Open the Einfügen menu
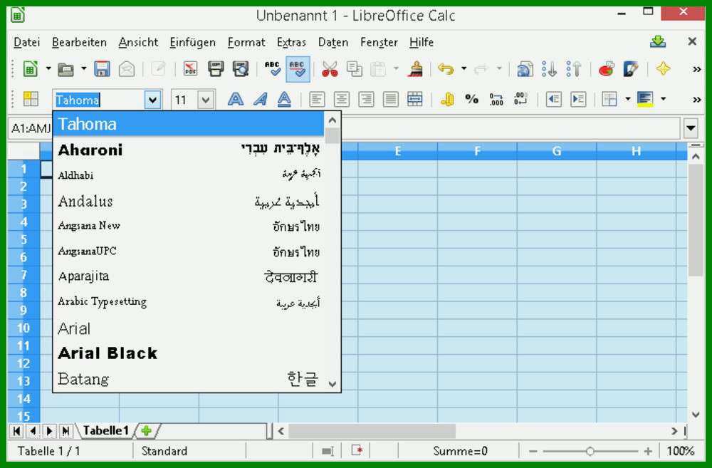Screen dimensions: 712x468 (192, 42)
